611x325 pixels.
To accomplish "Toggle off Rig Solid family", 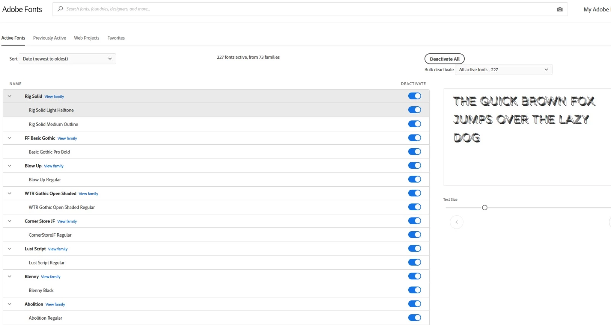I will point(414,96).
